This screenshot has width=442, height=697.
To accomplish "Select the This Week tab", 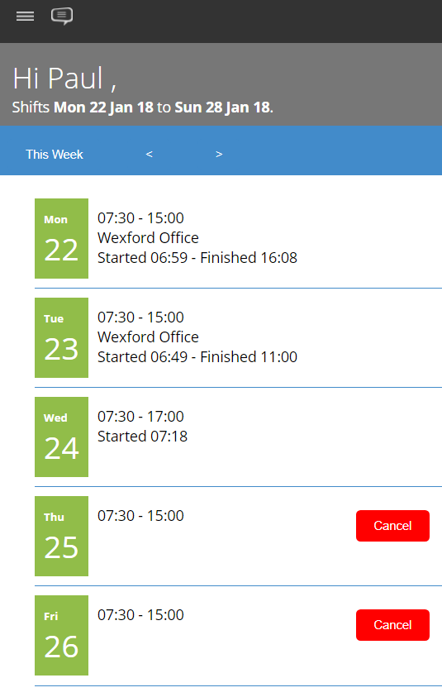I will click(x=55, y=155).
